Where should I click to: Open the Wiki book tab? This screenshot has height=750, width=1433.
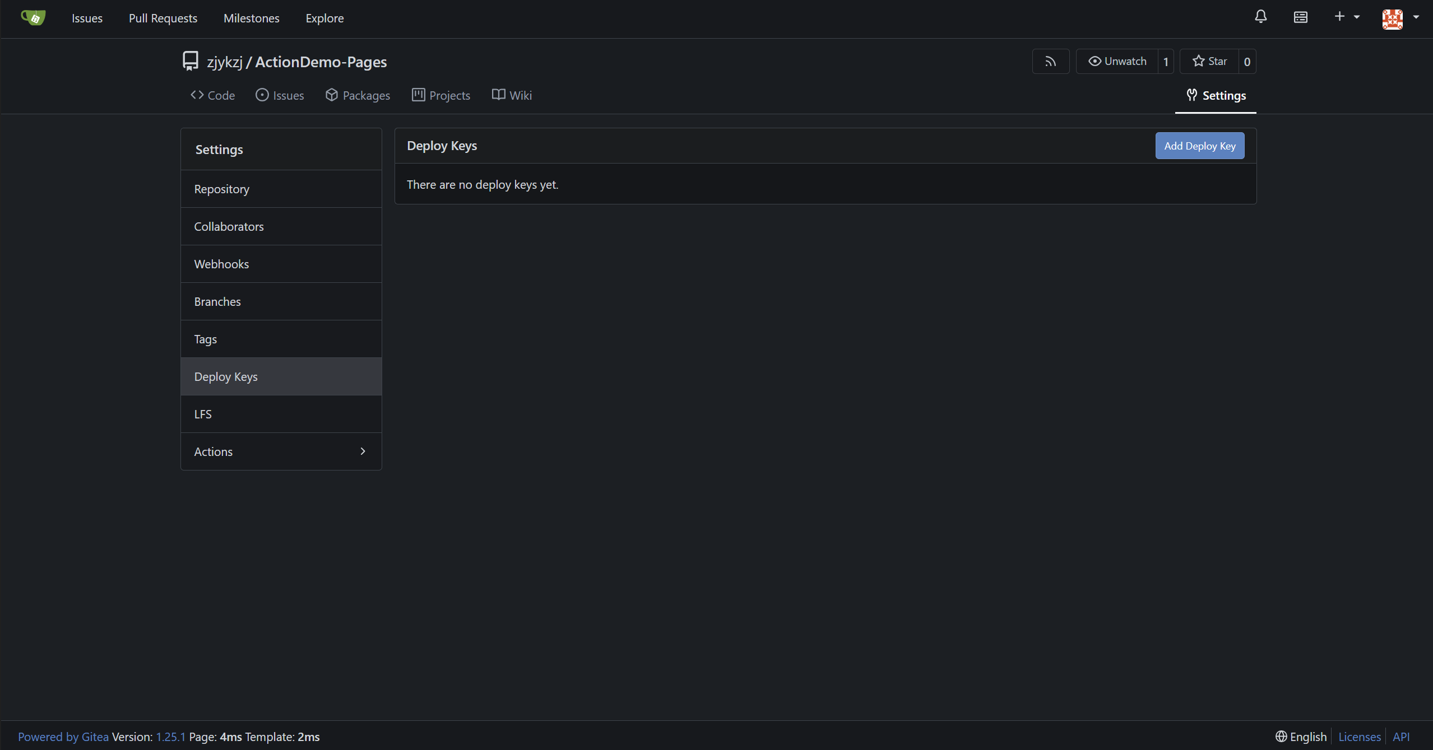(512, 95)
